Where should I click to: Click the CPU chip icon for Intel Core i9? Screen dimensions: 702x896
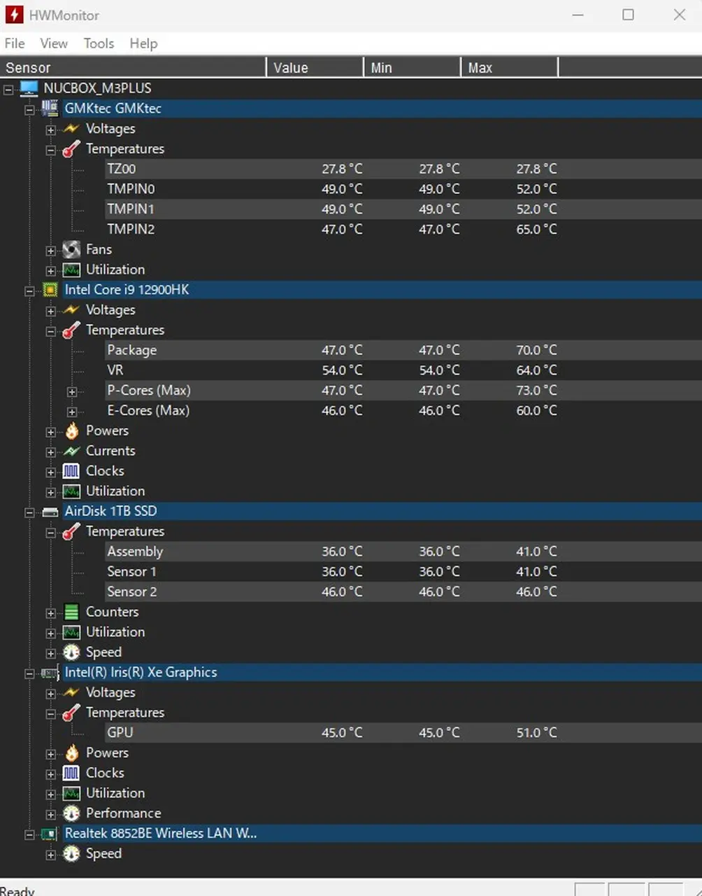pyautogui.click(x=50, y=290)
